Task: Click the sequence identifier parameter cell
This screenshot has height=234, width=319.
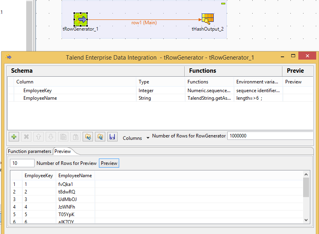Action: click(x=258, y=91)
